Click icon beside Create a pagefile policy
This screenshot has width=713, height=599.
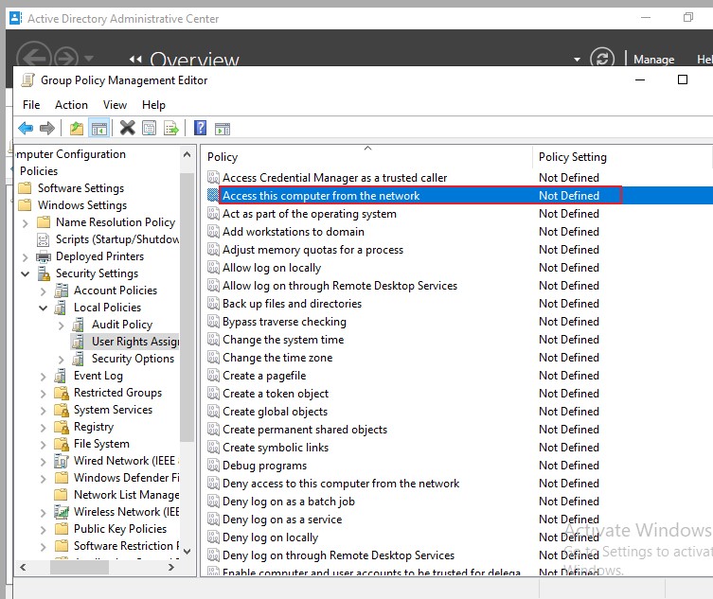[x=213, y=376]
